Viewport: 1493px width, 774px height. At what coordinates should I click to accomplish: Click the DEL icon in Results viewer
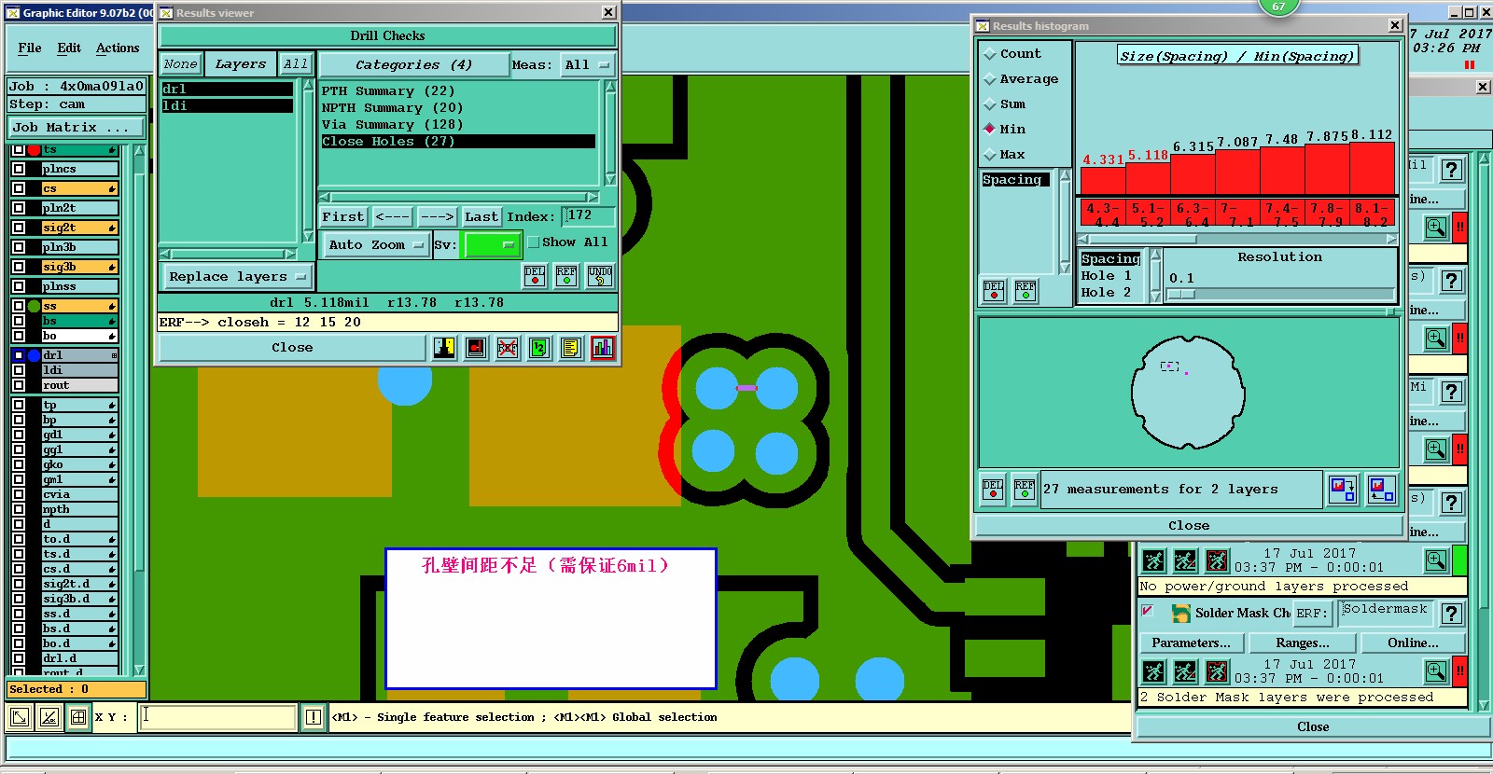tap(535, 276)
